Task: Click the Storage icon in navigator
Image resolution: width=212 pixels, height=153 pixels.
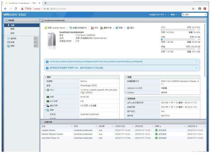Action: click(x=8, y=42)
